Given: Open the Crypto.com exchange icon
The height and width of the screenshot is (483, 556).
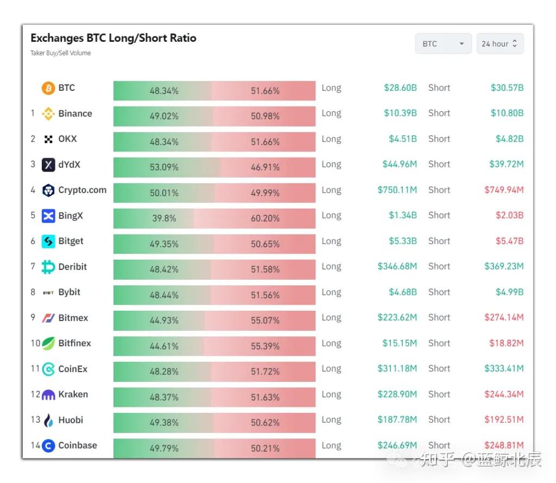Looking at the screenshot, I should click(48, 190).
